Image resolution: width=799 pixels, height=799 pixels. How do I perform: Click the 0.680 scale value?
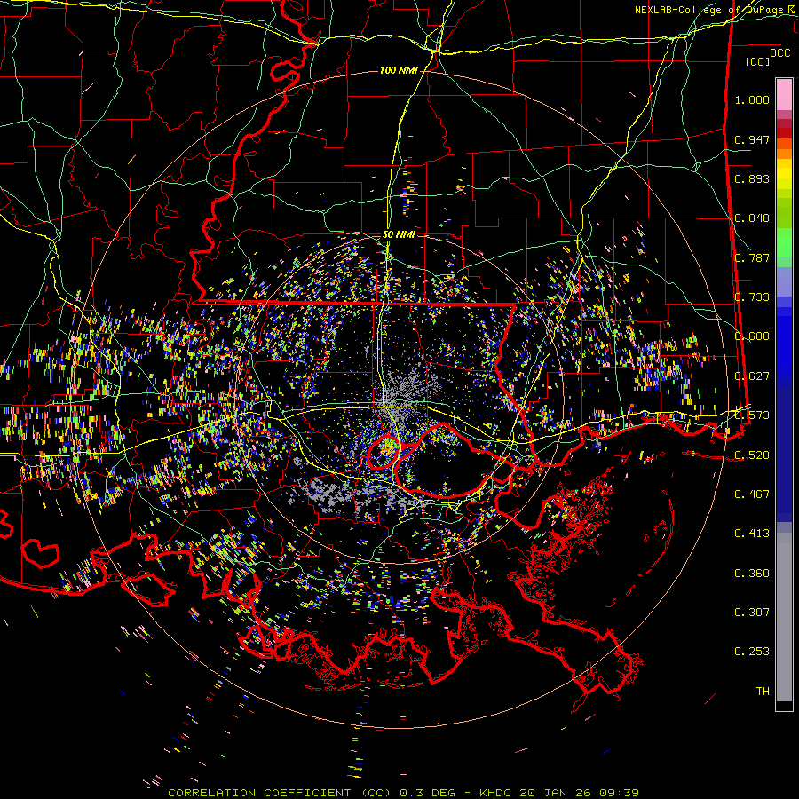point(752,336)
